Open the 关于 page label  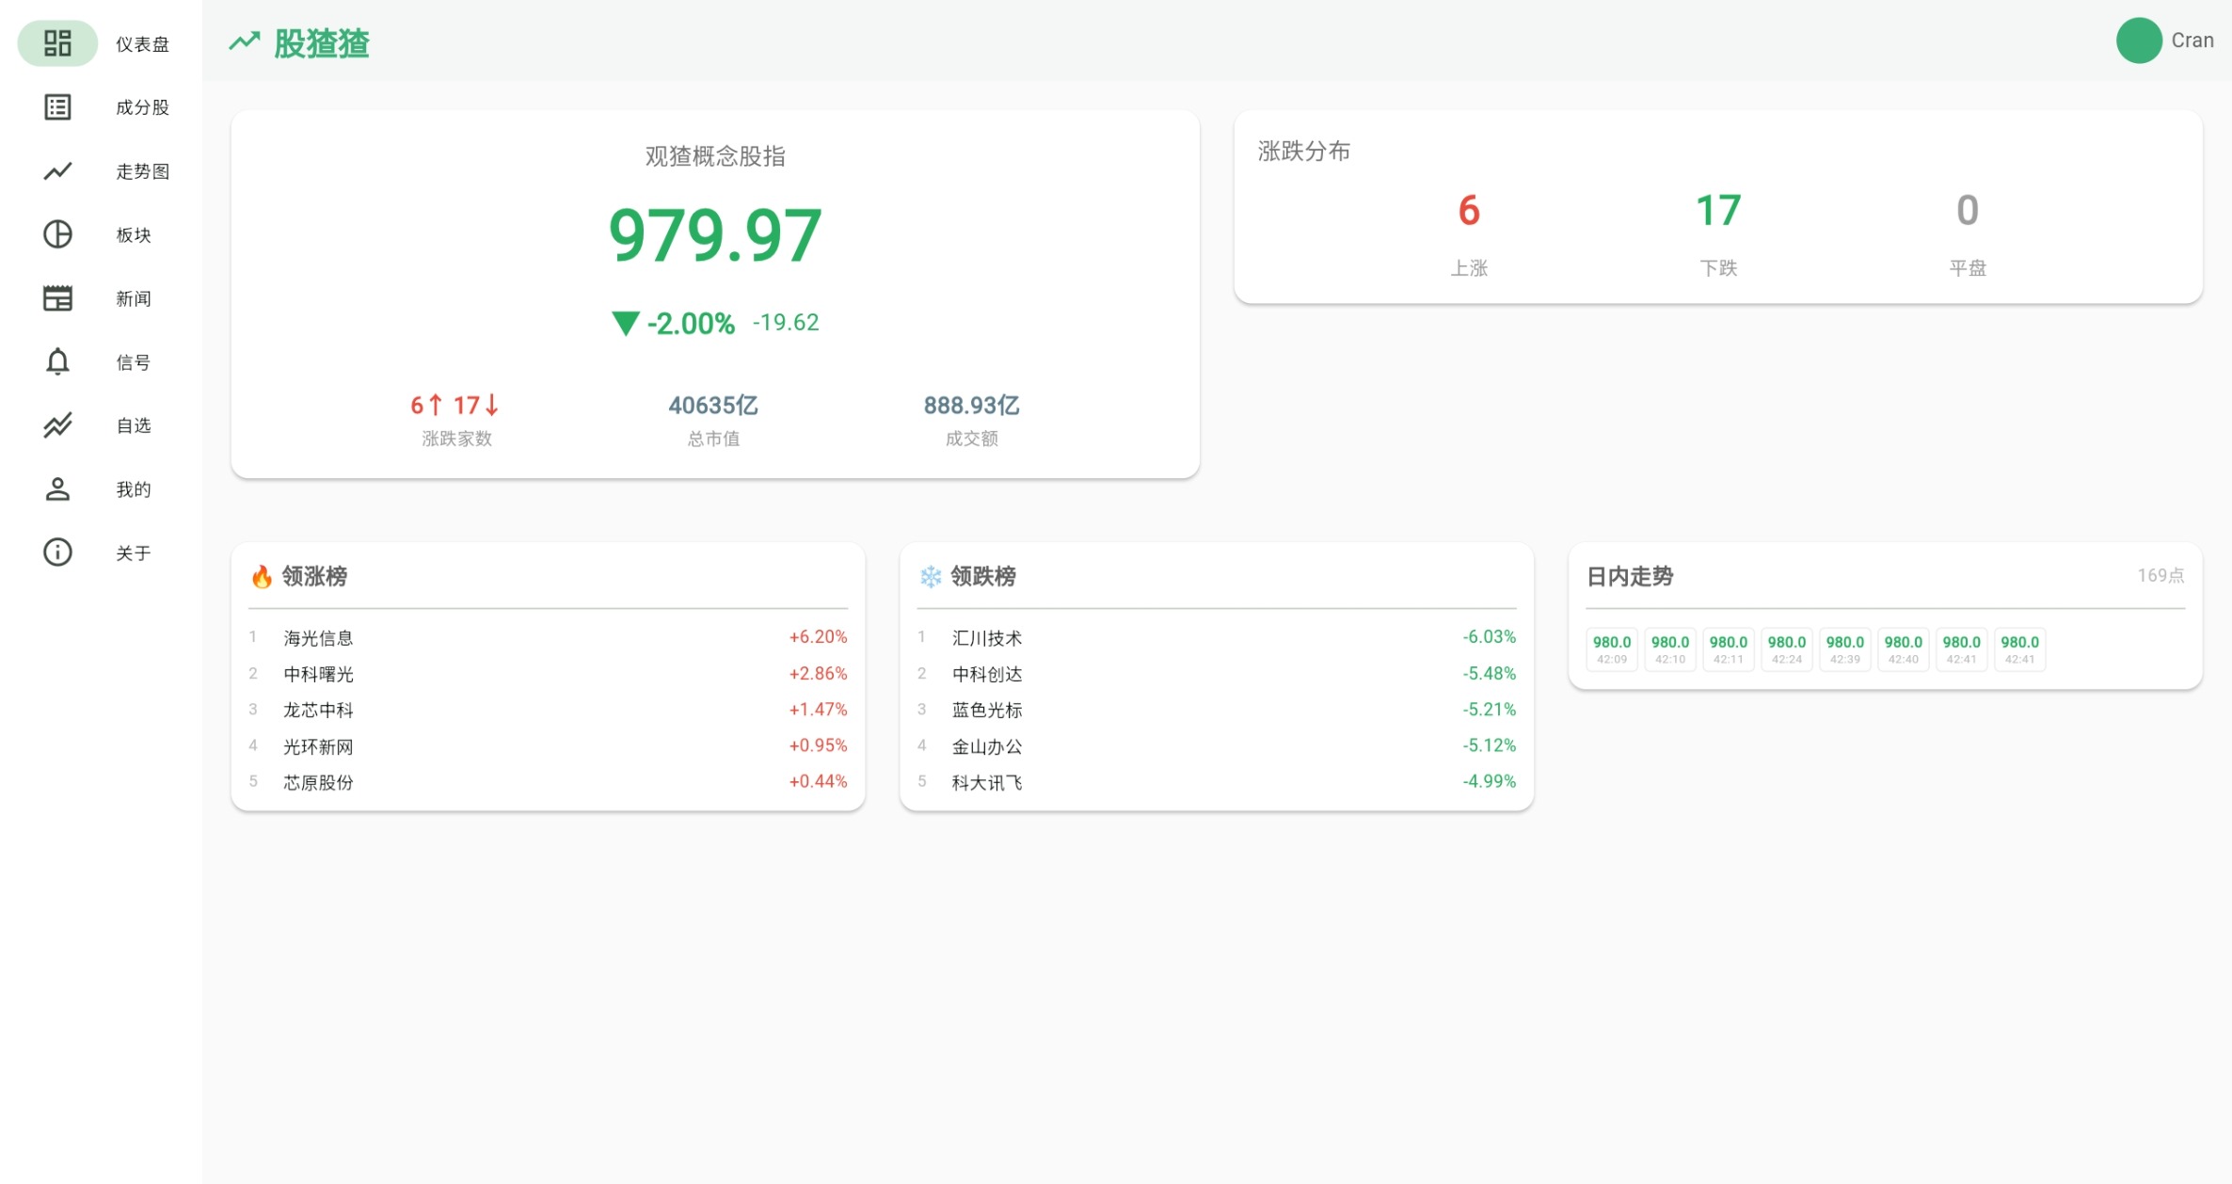(134, 553)
